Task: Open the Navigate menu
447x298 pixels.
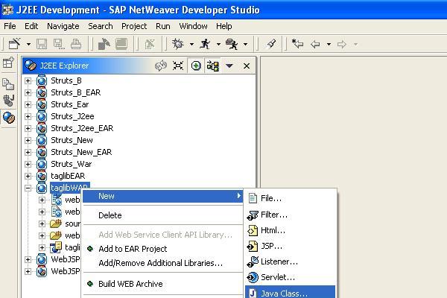Action: coord(63,26)
